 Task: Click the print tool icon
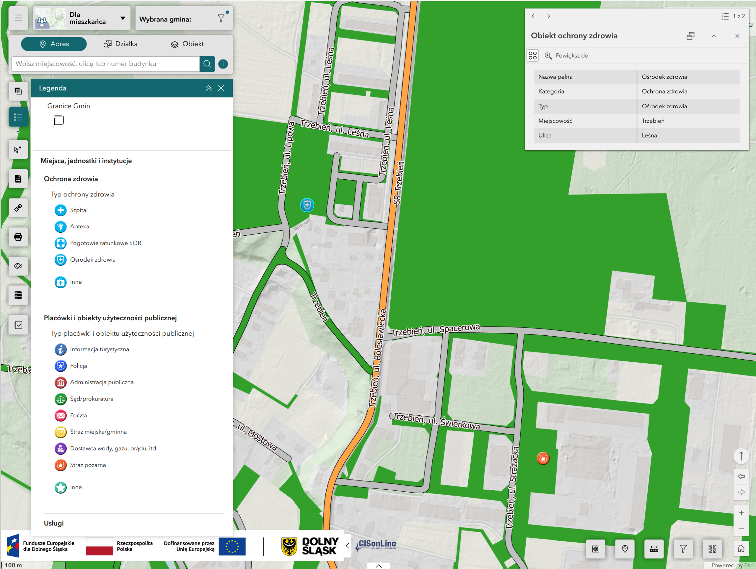[x=18, y=237]
